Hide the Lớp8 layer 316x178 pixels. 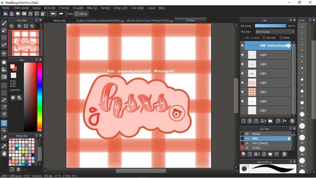[243, 101]
